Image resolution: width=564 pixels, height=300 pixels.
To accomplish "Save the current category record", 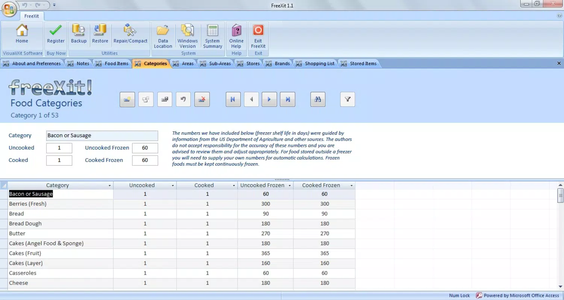I will point(165,99).
